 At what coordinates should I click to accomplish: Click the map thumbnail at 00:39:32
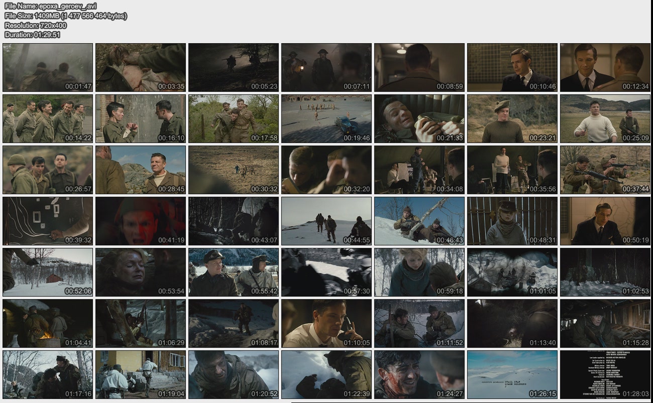48,221
